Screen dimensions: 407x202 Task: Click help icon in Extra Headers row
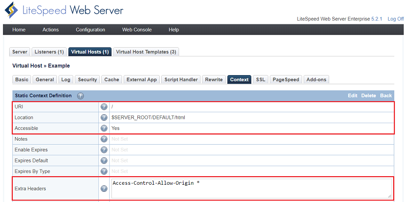coord(104,189)
